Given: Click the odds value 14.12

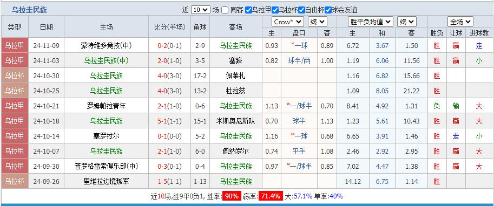Looking at the screenshot, I should coord(353,181).
